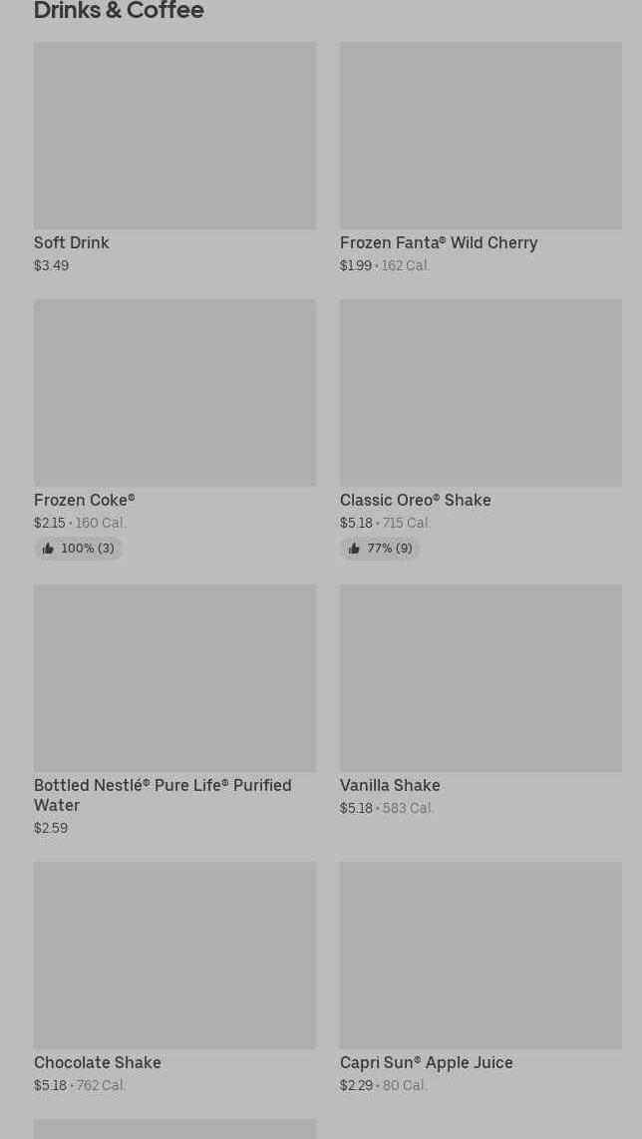Open the Frozen Fanta Wild Cherry title

[439, 242]
